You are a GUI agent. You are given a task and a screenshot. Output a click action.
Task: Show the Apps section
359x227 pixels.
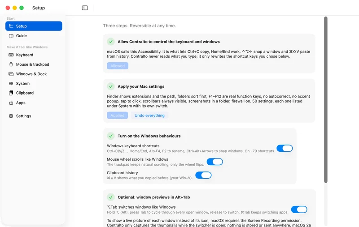tap(34, 103)
